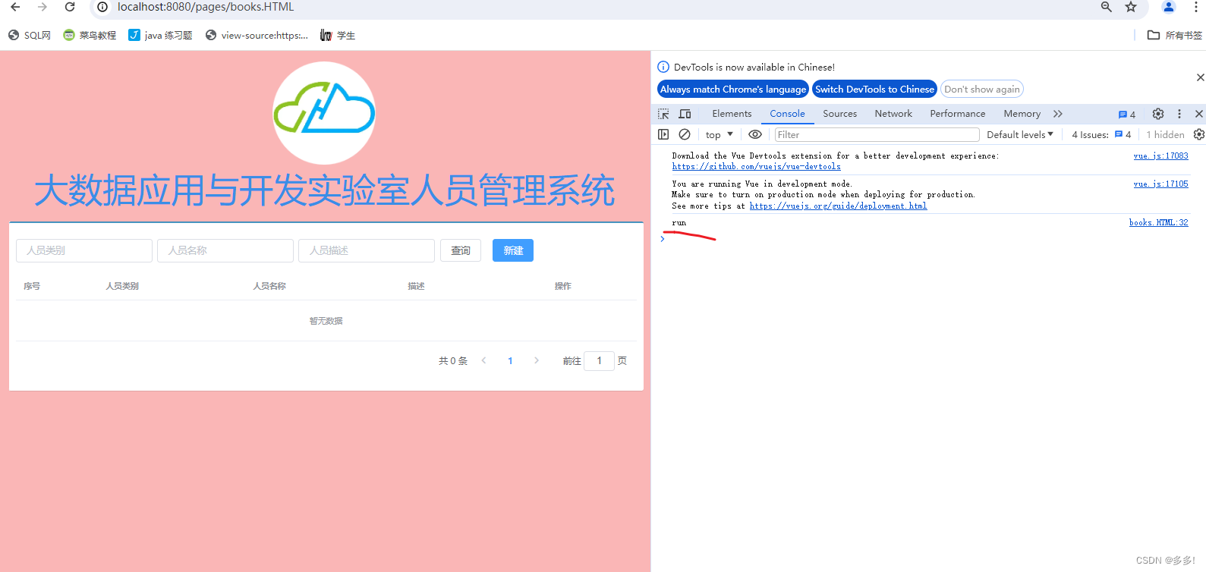Open the DevTools customize menu
This screenshot has height=572, width=1206.
point(1179,114)
